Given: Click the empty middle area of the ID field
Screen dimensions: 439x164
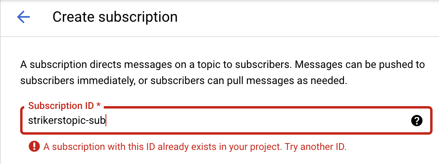Looking at the screenshot, I should (258, 120).
